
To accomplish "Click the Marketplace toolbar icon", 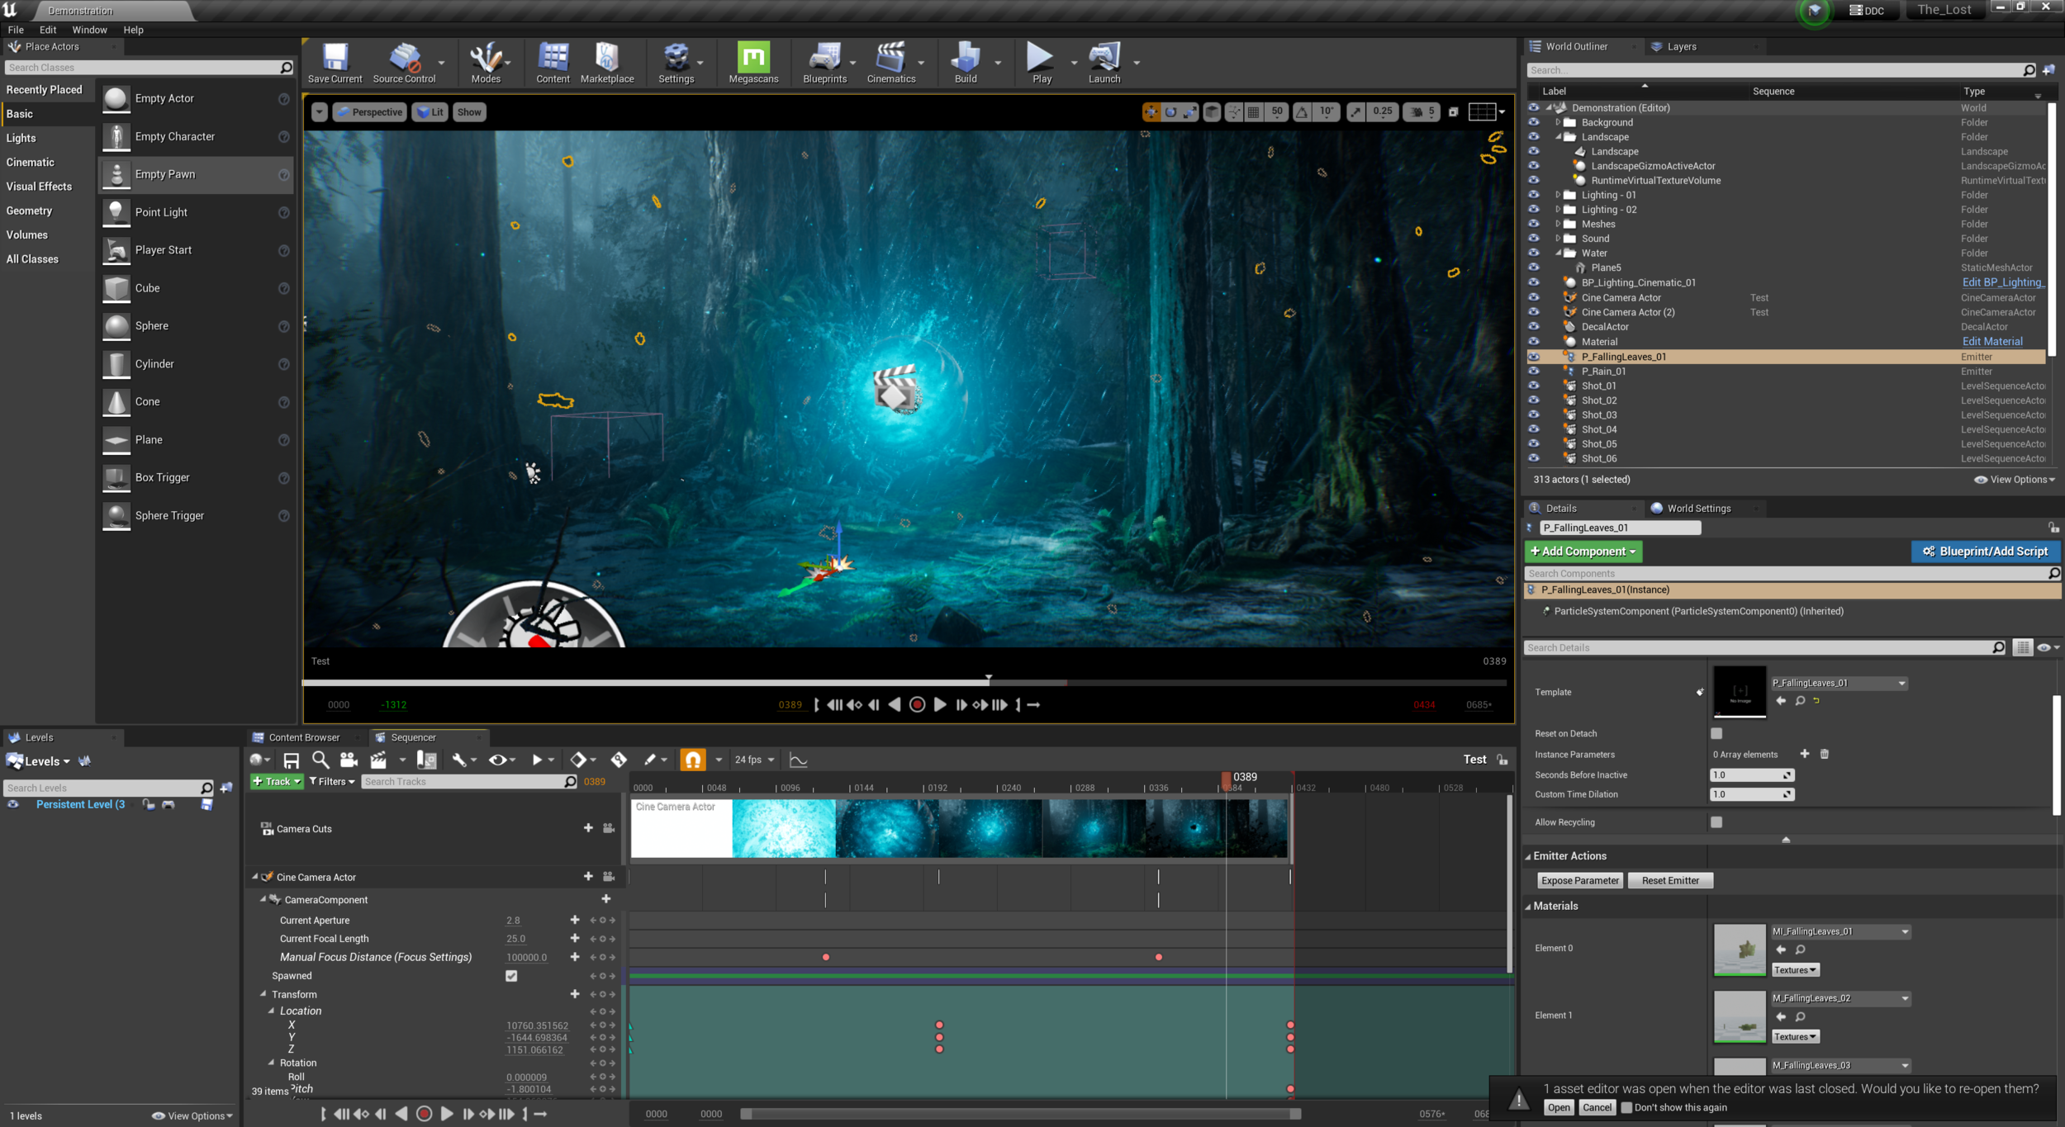I will 606,62.
